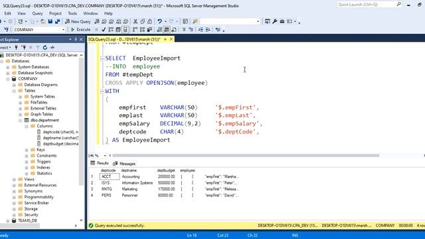Click the Open File folder icon

click(42, 21)
